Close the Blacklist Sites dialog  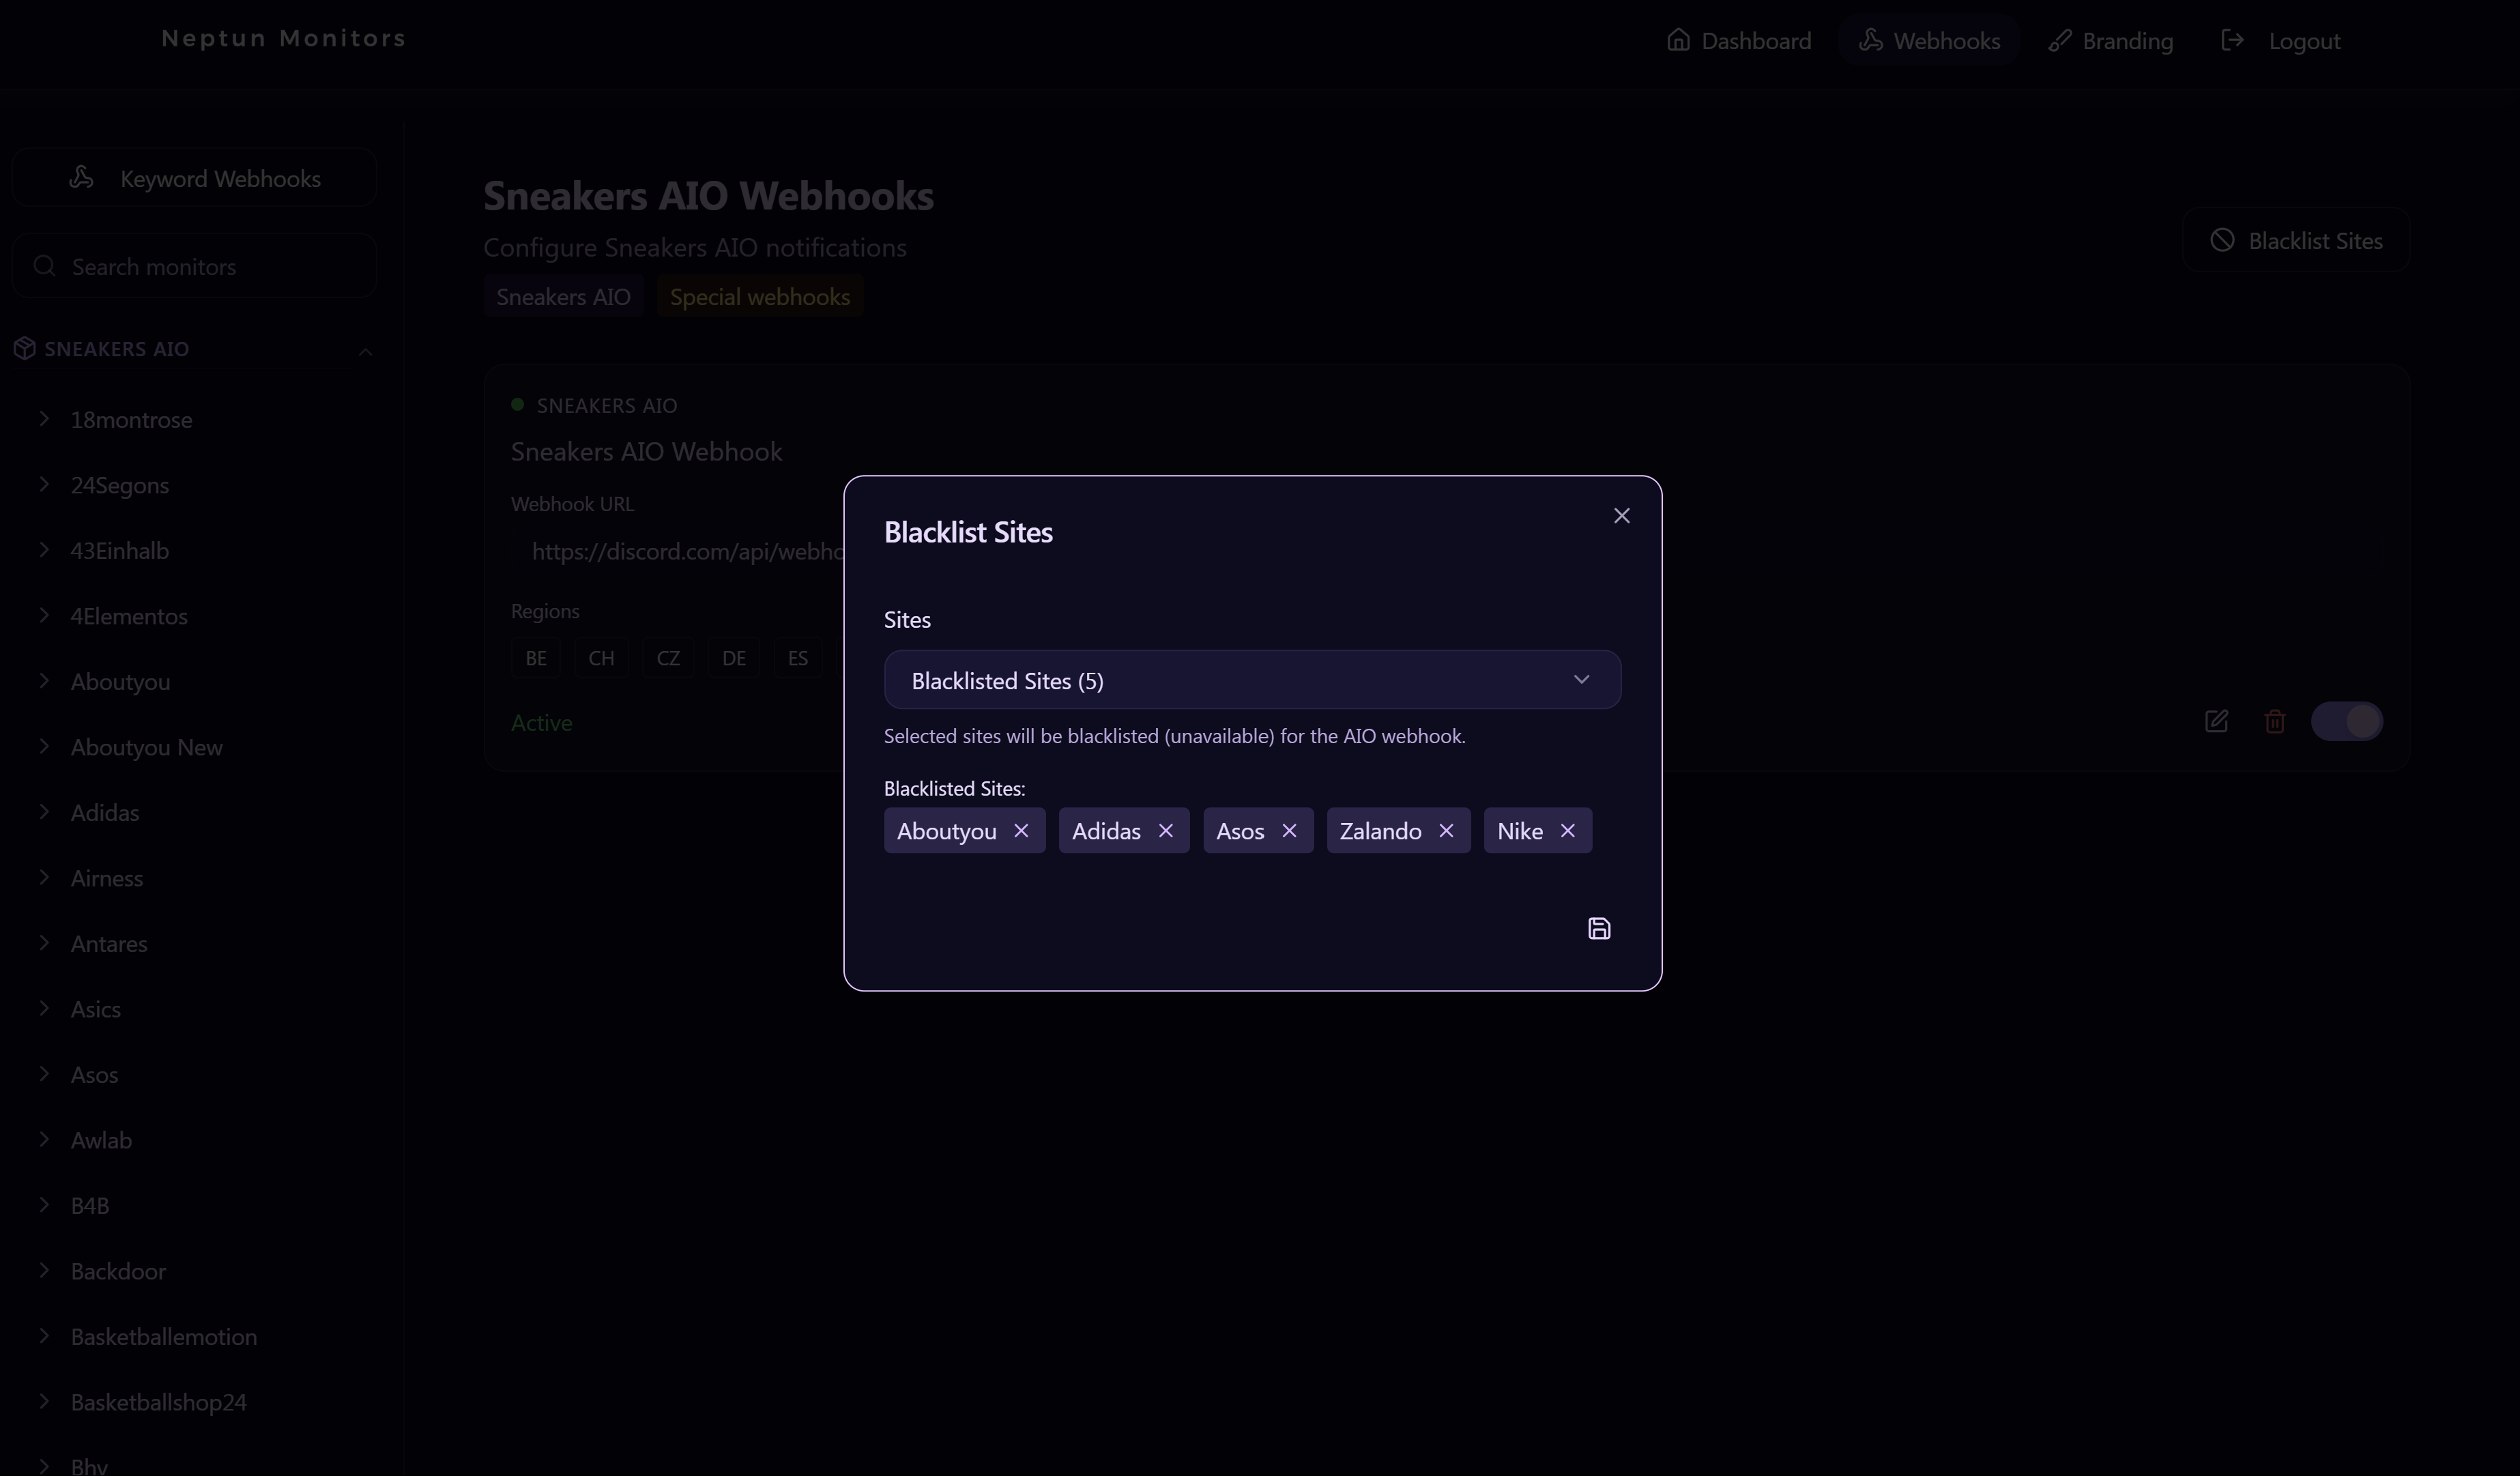tap(1621, 516)
